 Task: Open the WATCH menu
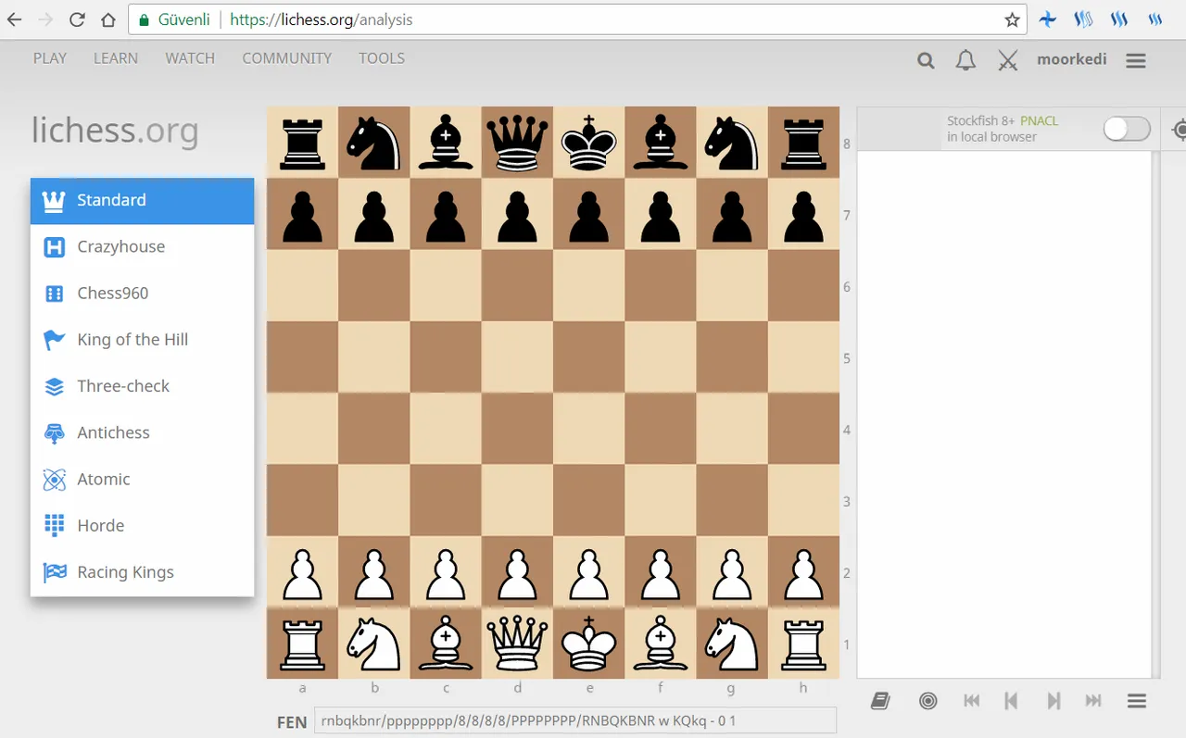[190, 58]
